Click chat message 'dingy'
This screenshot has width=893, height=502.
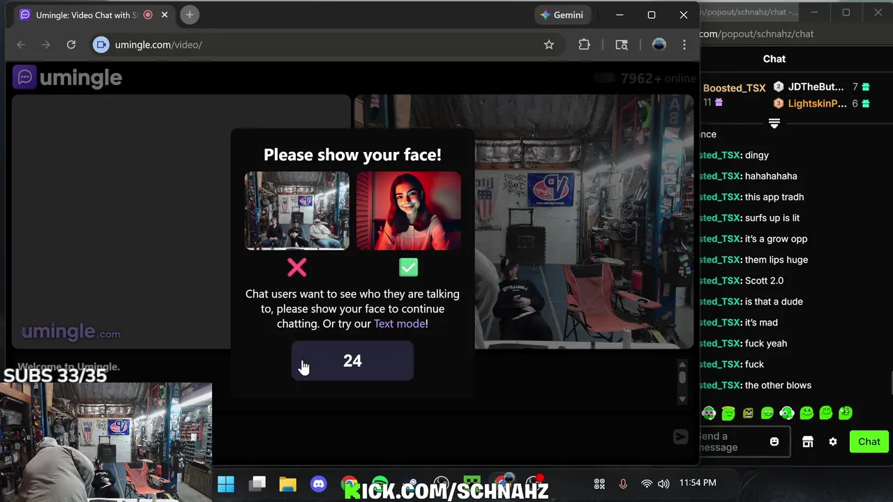(x=756, y=155)
